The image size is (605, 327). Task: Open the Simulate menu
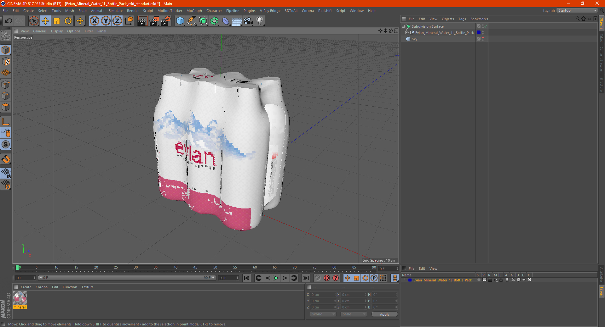point(116,11)
